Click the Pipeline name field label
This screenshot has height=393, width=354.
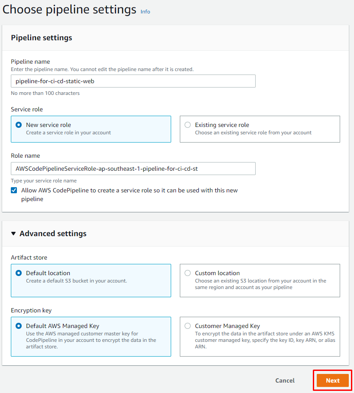pyautogui.click(x=30, y=62)
